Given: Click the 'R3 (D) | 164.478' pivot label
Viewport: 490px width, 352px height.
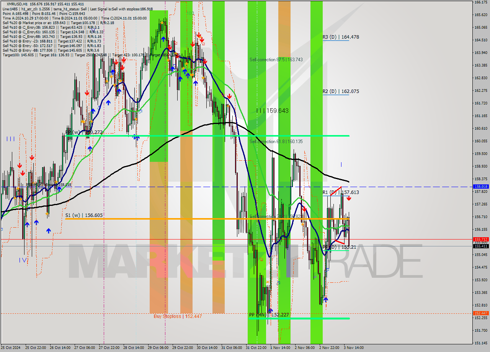Looking at the screenshot, I should pos(341,37).
